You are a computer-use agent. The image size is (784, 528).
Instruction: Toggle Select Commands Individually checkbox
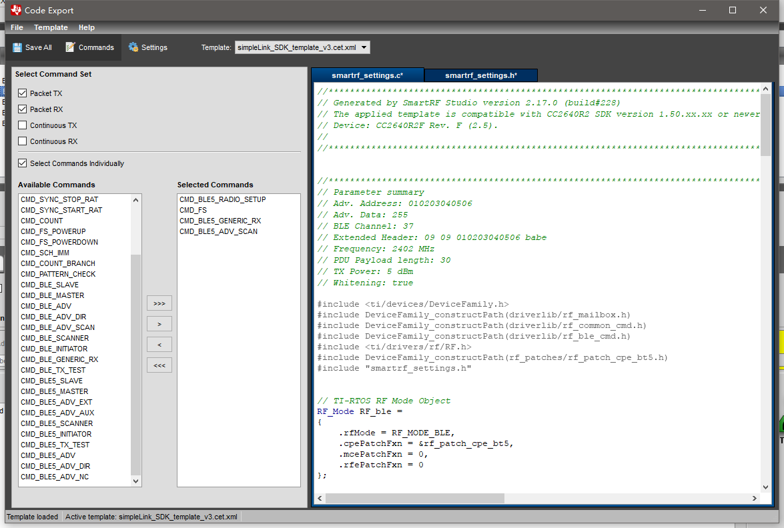coord(23,163)
